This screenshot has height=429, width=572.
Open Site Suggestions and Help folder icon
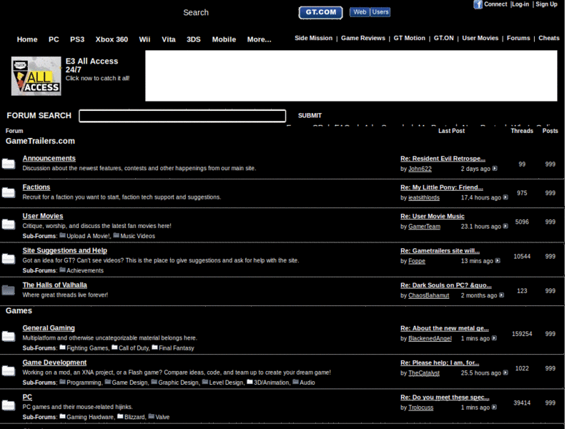pyautogui.click(x=9, y=259)
